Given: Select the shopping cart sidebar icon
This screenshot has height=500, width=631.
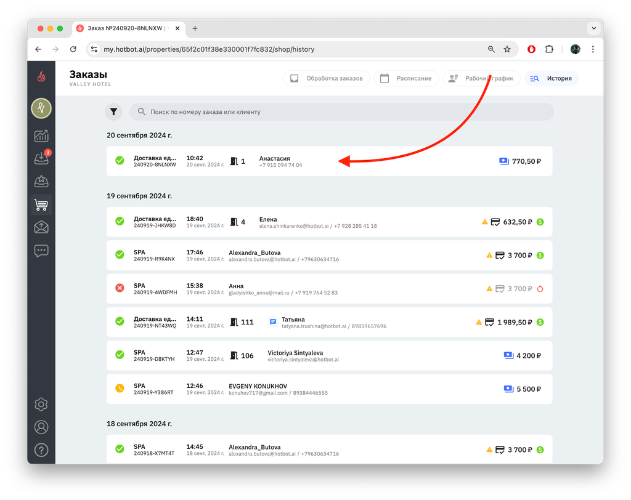Looking at the screenshot, I should pos(41,204).
